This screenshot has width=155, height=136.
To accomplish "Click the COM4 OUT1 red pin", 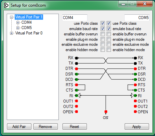I will (x=76, y=101).
